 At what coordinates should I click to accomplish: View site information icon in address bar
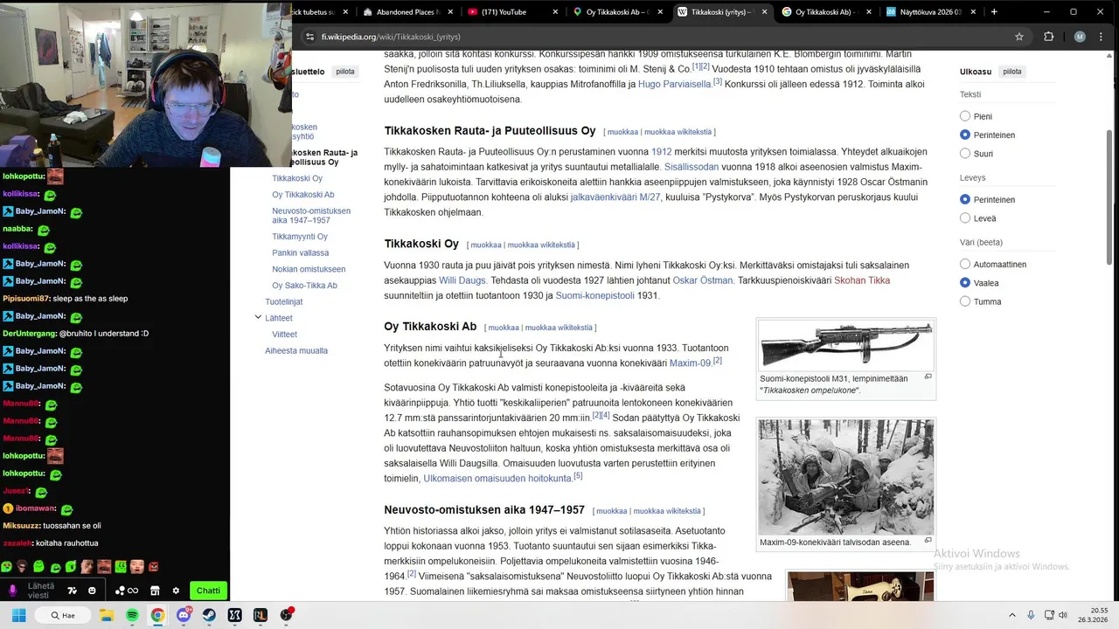tap(309, 37)
